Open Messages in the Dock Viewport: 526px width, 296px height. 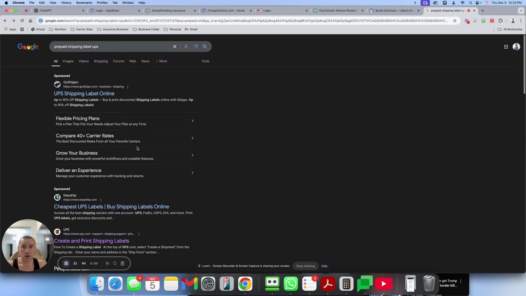pyautogui.click(x=134, y=284)
